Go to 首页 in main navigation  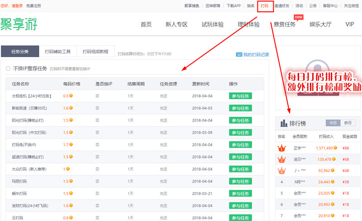coord(146,24)
